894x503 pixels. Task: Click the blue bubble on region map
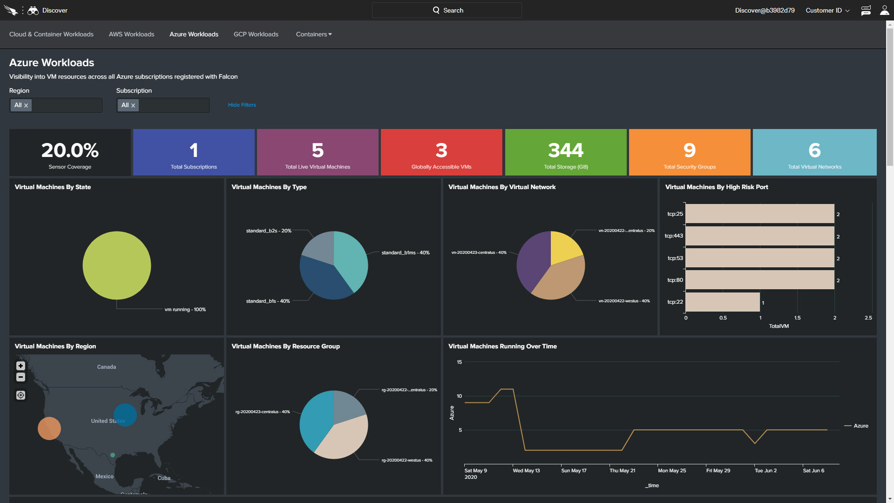125,415
